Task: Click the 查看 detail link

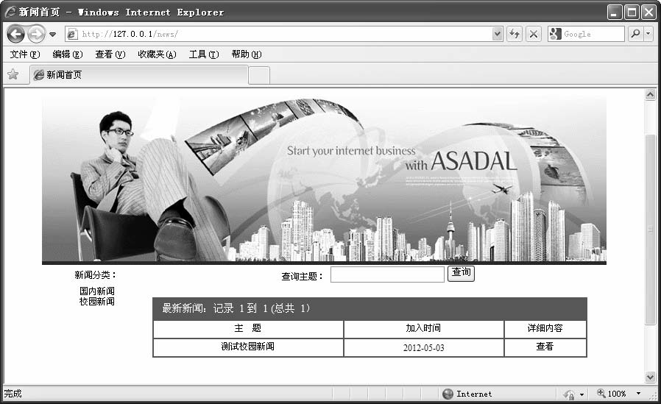Action: [x=545, y=347]
